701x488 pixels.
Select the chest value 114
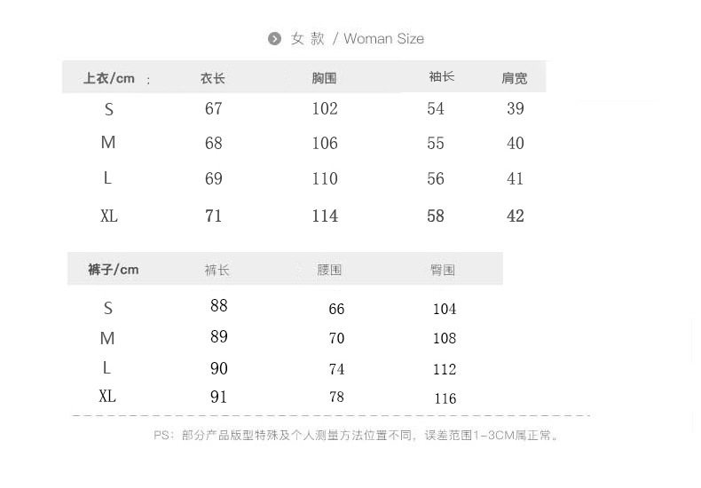click(x=325, y=216)
